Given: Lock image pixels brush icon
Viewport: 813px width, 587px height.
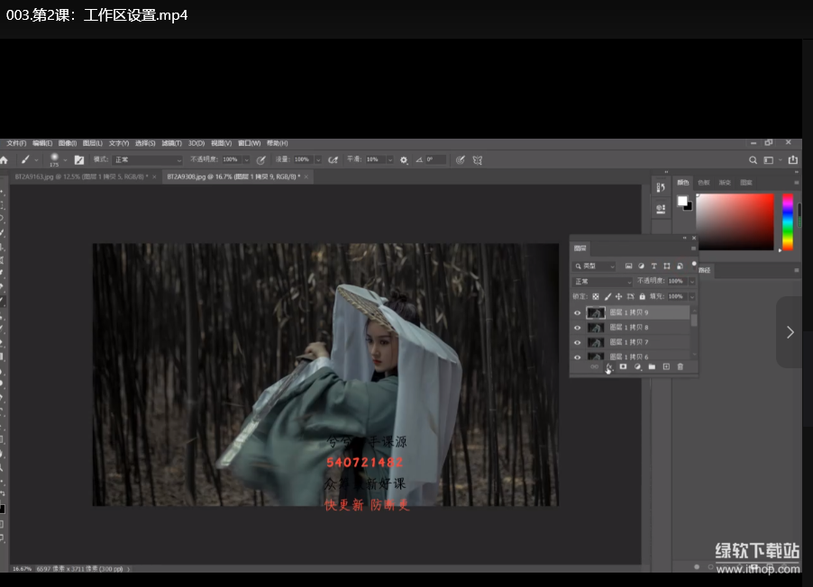Looking at the screenshot, I should (607, 296).
